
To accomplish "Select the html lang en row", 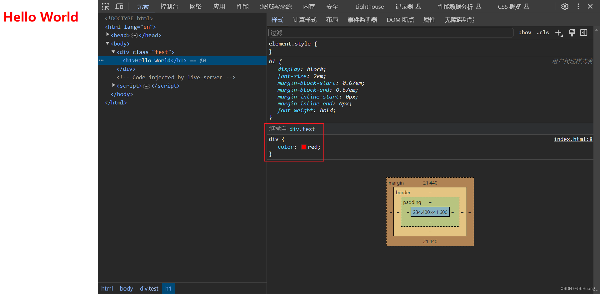I will pos(182,27).
